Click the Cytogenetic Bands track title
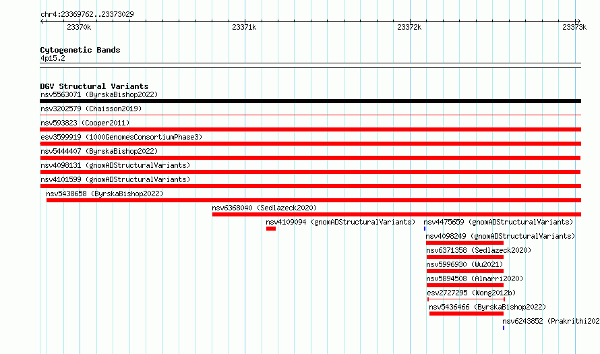 (80, 50)
